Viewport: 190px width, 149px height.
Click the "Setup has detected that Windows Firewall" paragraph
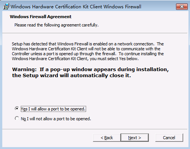(x=88, y=51)
